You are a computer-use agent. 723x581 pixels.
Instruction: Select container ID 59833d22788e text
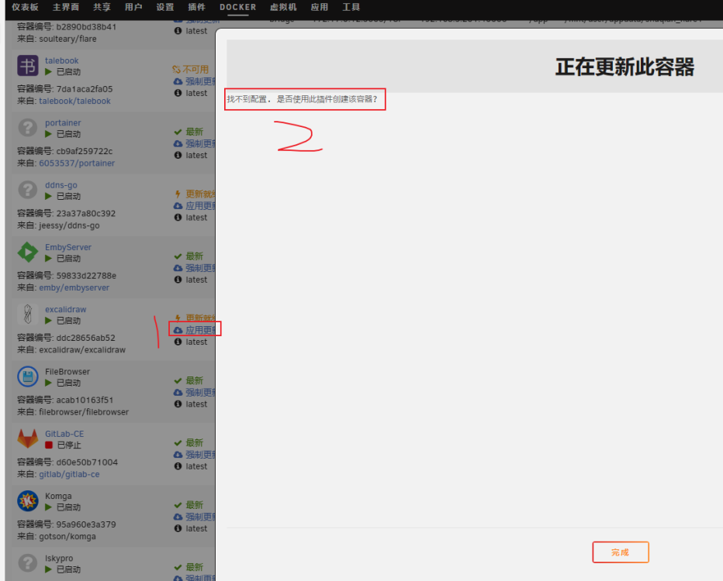(x=86, y=275)
